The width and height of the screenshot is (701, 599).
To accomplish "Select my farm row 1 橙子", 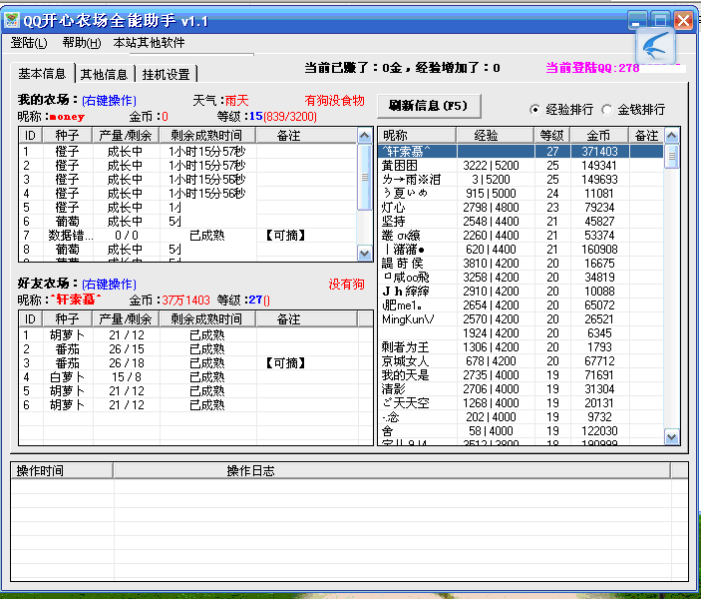I will coord(187,152).
